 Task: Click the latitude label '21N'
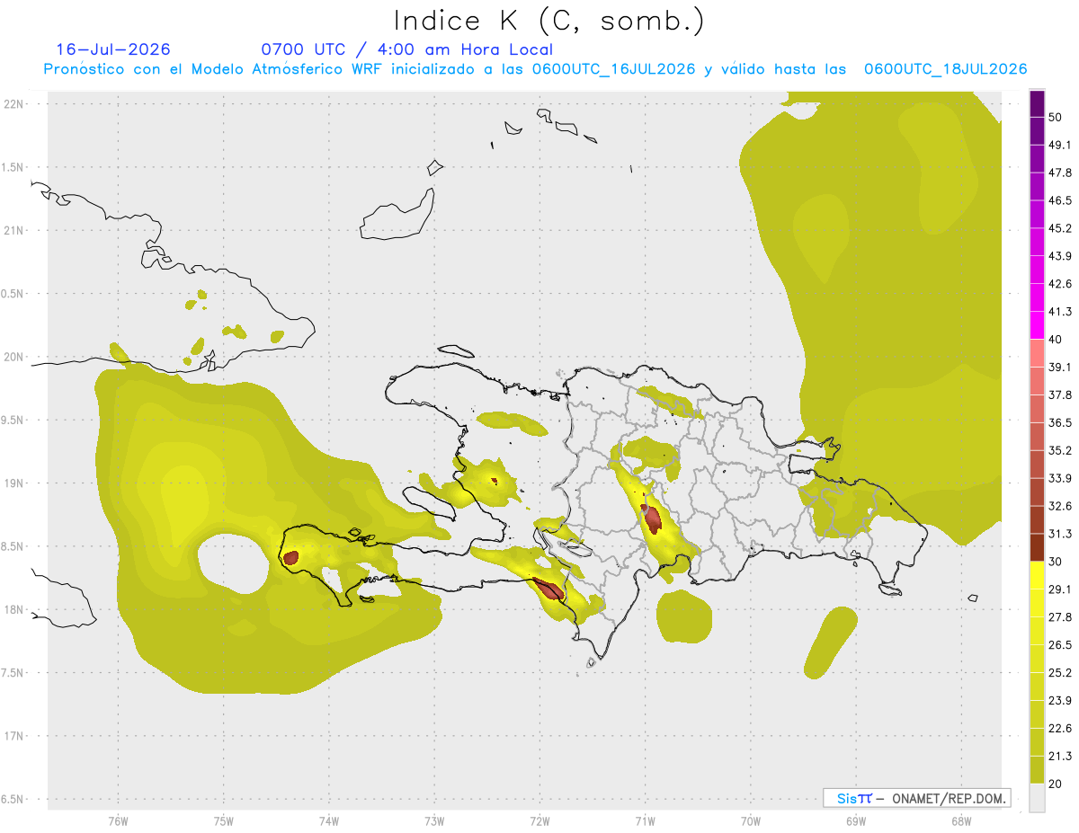point(13,230)
